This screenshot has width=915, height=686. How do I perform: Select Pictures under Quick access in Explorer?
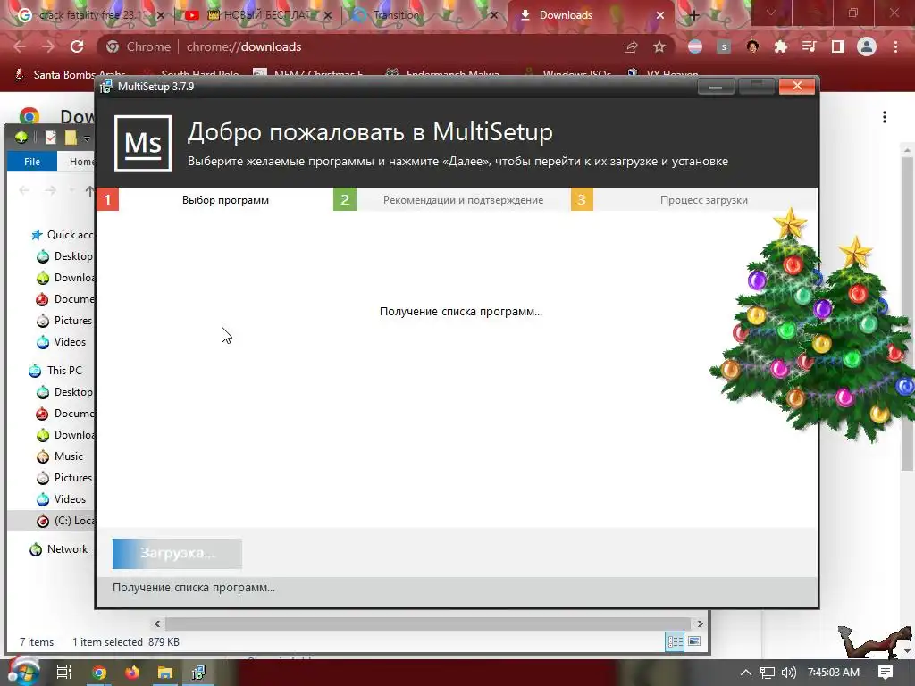click(x=73, y=321)
